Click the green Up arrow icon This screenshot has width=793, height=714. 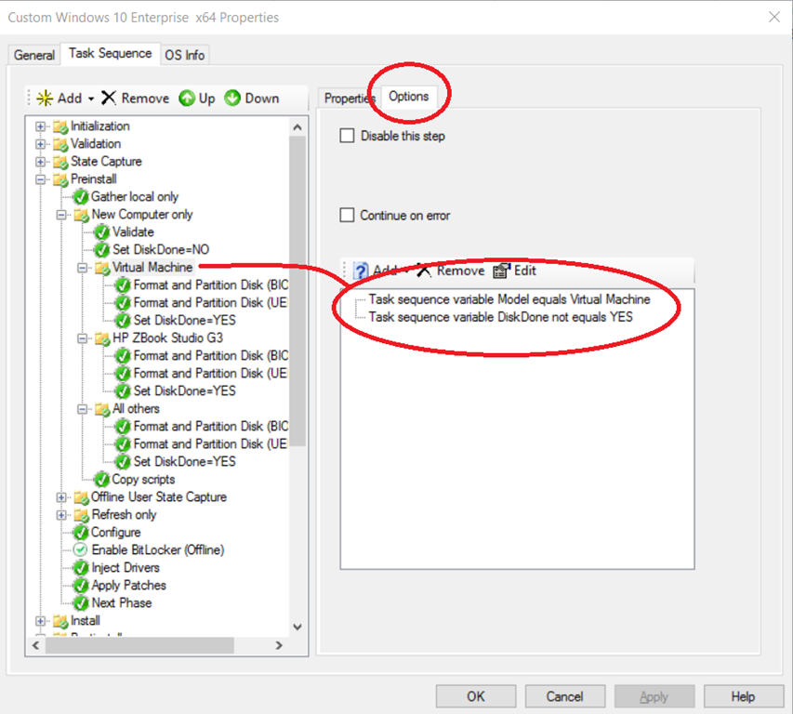coord(187,98)
